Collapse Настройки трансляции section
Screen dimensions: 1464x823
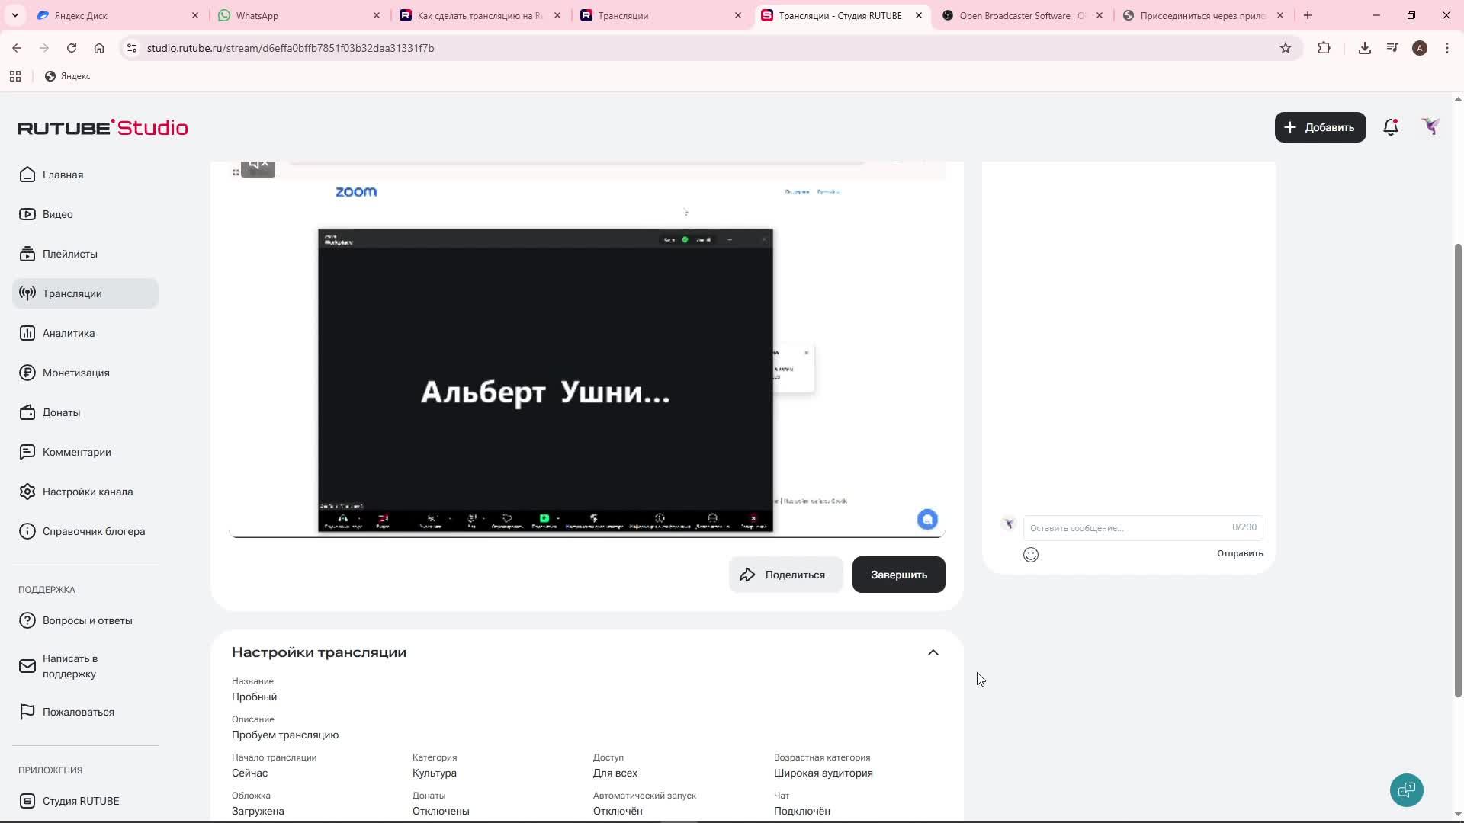pyautogui.click(x=933, y=652)
